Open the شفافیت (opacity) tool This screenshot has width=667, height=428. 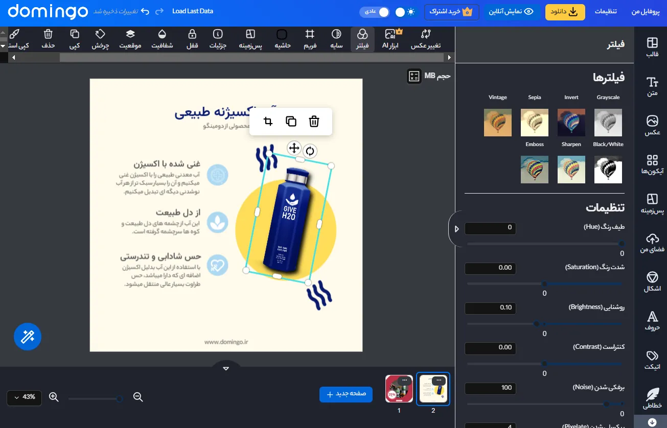tap(162, 39)
